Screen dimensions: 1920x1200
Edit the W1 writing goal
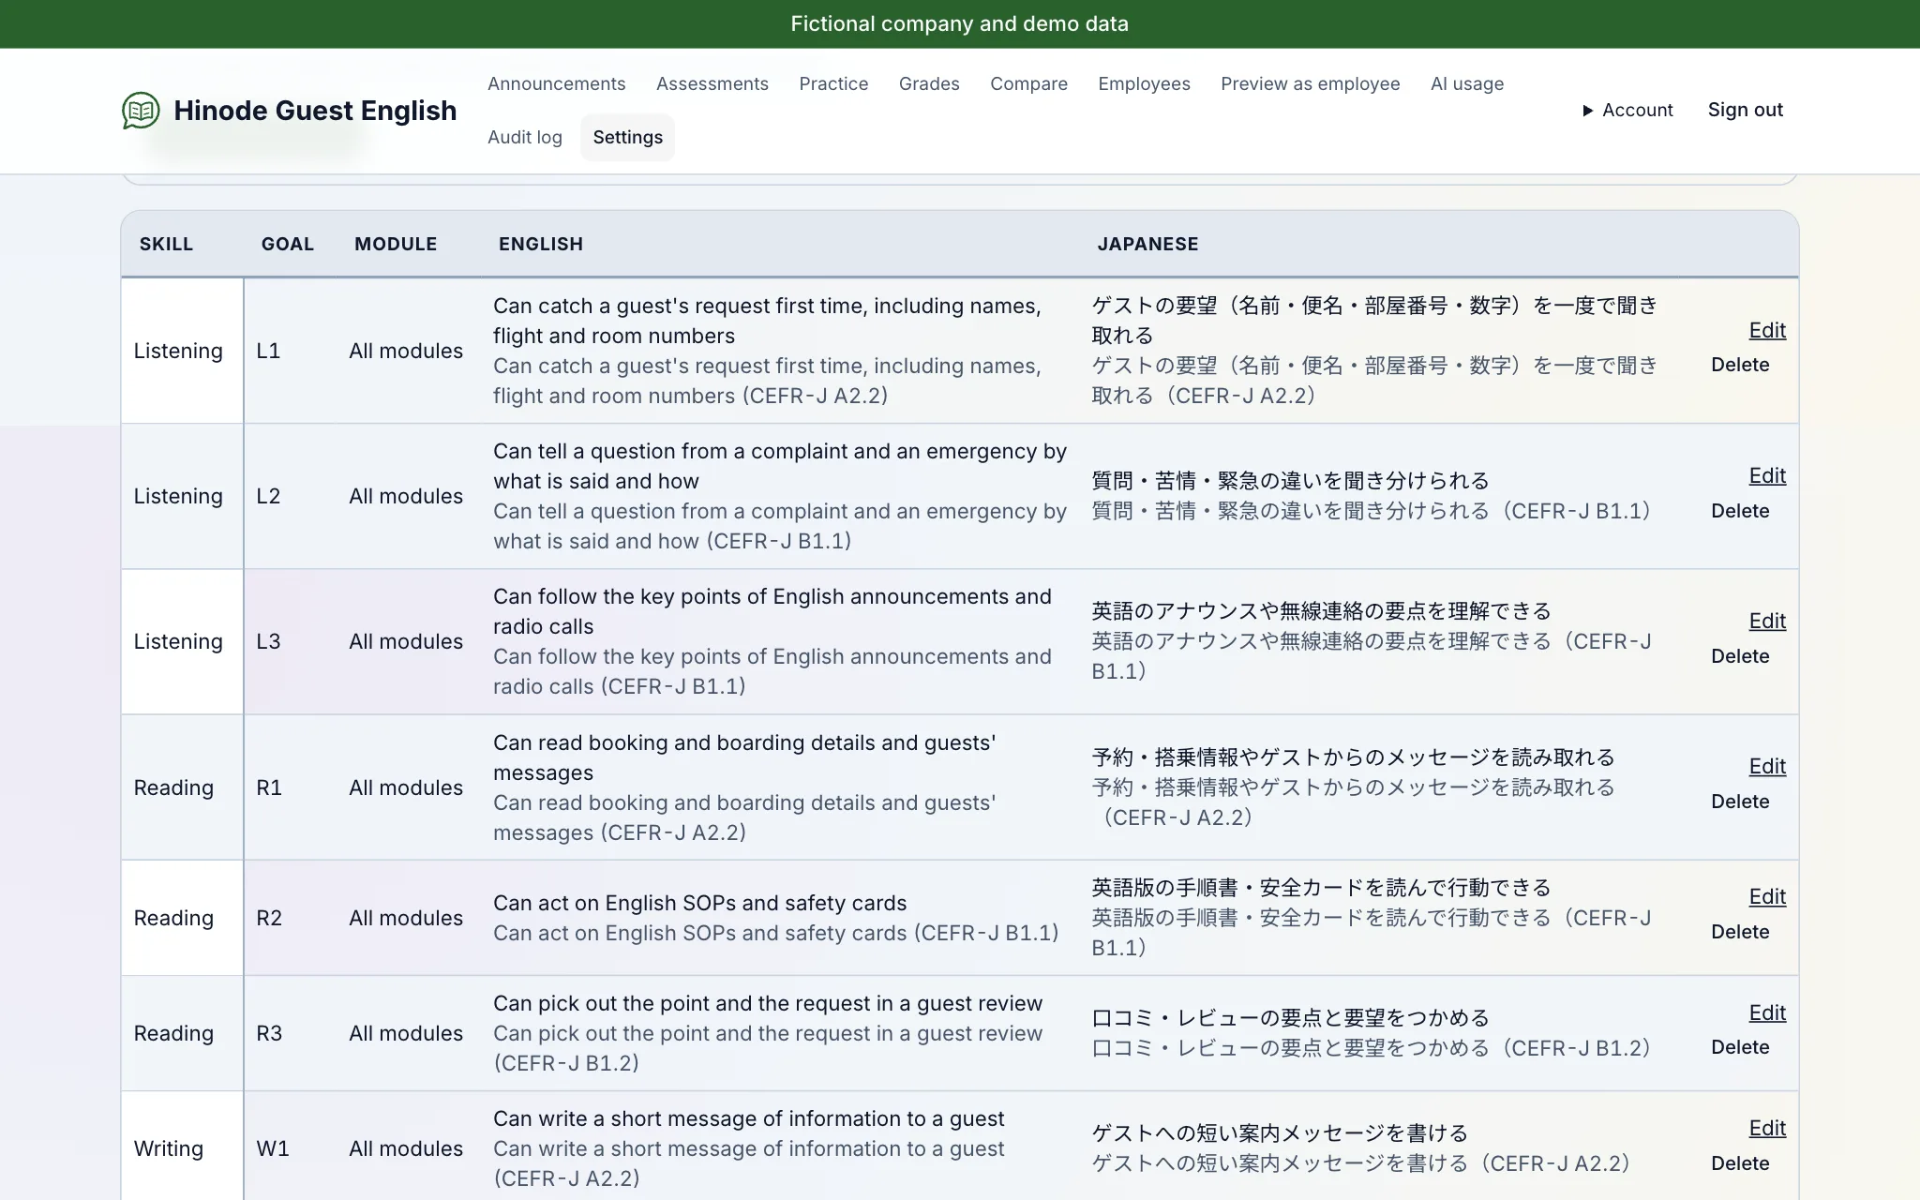(1767, 1128)
